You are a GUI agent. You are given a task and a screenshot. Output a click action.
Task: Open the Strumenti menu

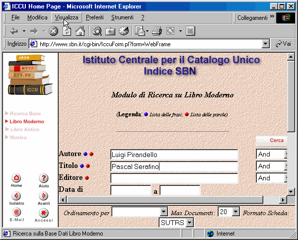click(122, 17)
